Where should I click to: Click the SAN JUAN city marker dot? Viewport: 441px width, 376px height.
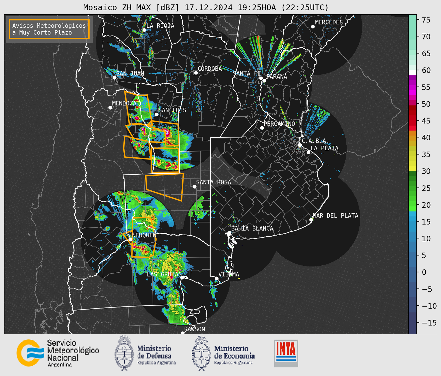pos(114,78)
